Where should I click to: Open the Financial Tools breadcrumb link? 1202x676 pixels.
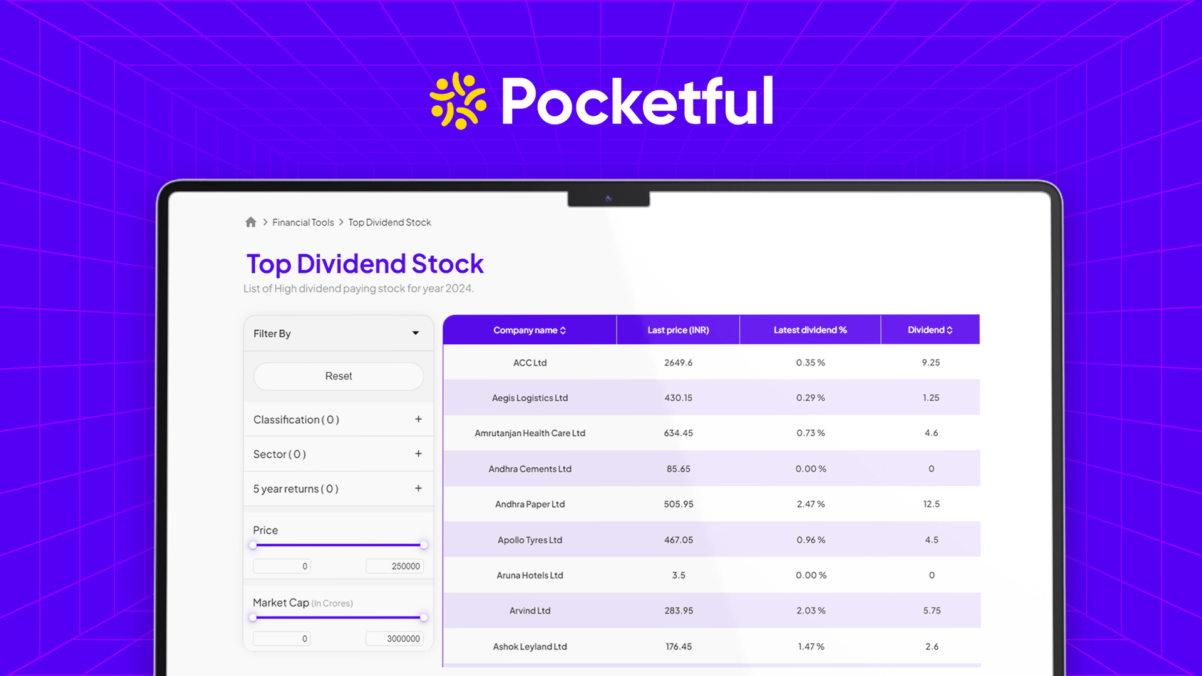(x=303, y=222)
